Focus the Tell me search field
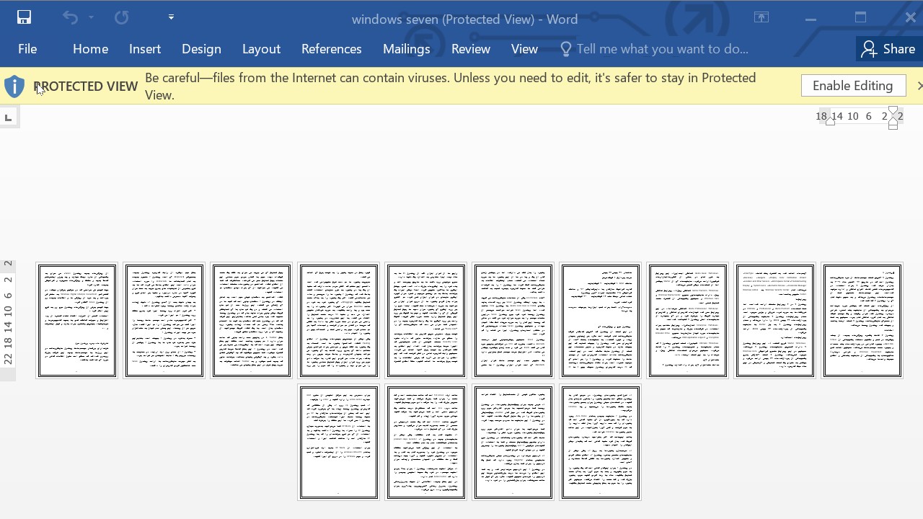 point(662,49)
